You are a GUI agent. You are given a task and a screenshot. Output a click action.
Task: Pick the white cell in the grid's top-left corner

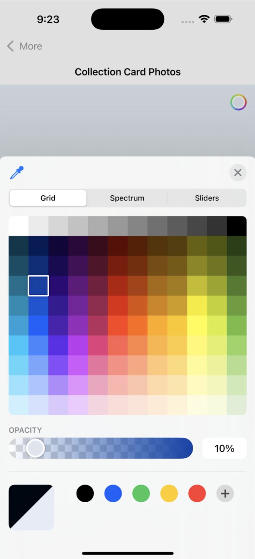pos(18,226)
